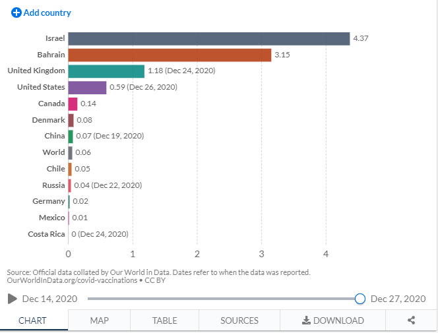Image resolution: width=438 pixels, height=333 pixels.
Task: Click the Dec 27, 2020 end date
Action: [x=398, y=299]
